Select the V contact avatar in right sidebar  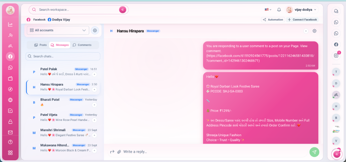[336, 141]
